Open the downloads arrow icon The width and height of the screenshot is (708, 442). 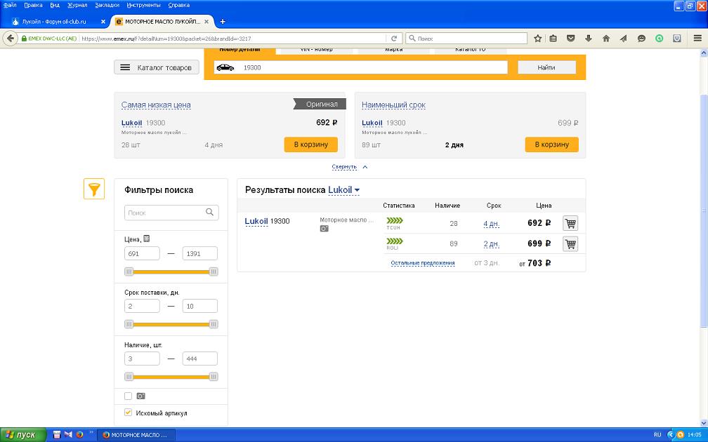tap(589, 39)
